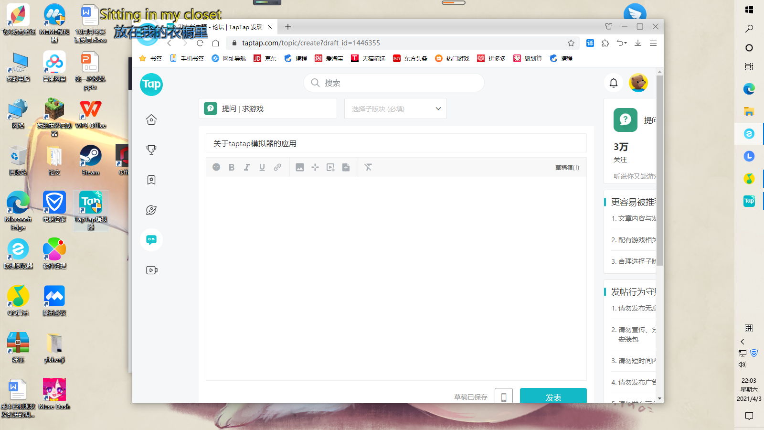The width and height of the screenshot is (764, 430).
Task: Select the 腾讯会议 desktop icon
Action: (x=54, y=301)
